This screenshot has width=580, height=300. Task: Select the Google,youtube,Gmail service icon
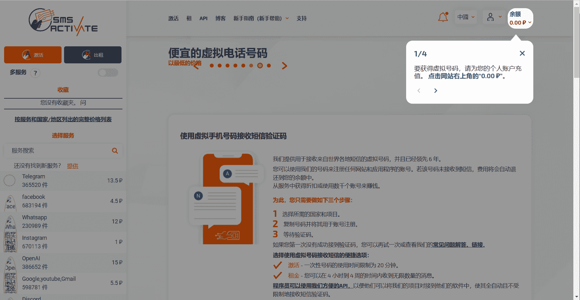coord(10,283)
